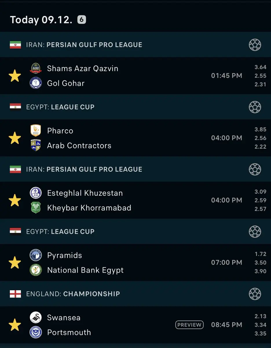Remove favorite star on Swansea vs Portsmouth
The image size is (271, 348).
15,325
